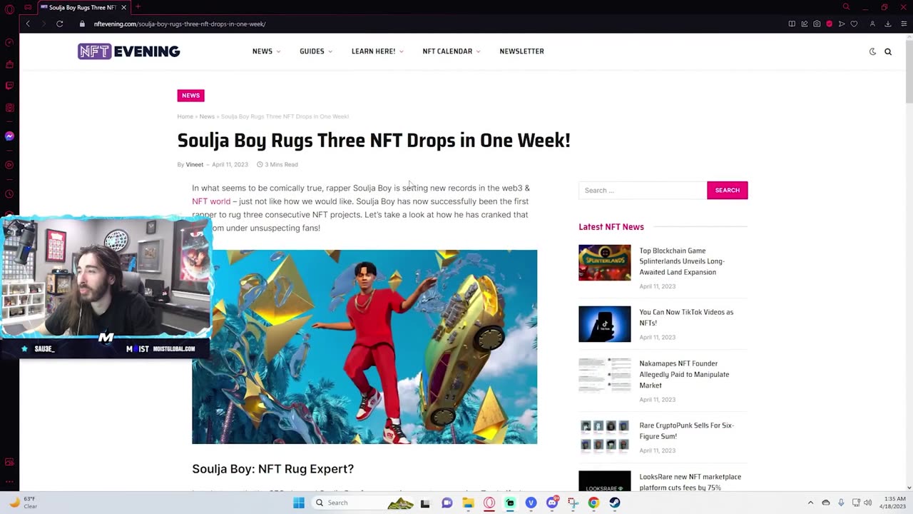This screenshot has height=514, width=913.
Task: Open News breadcrumb link
Action: (207, 116)
